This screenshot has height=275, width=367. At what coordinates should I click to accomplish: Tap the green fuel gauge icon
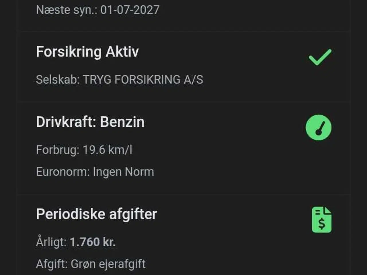(319, 127)
